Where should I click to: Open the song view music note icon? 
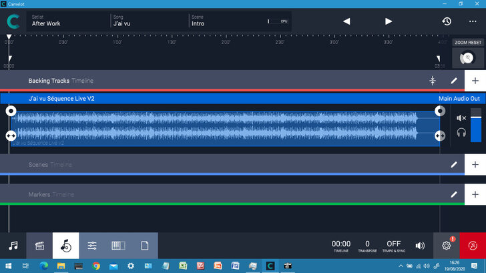13,245
